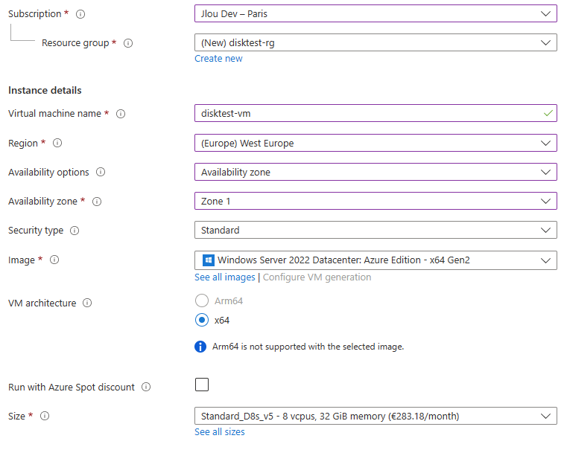Click the green checkmark in VM name field
Screen dimensions: 564x450
point(548,114)
